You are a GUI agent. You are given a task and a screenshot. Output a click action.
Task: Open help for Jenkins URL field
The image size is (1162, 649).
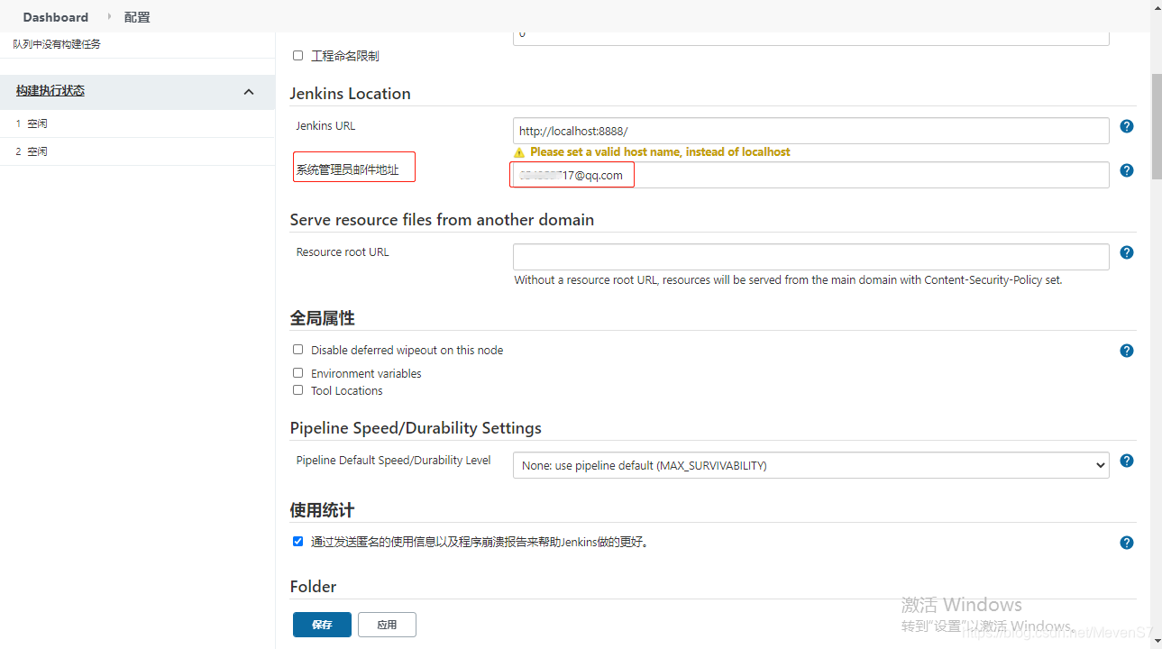pos(1126,126)
